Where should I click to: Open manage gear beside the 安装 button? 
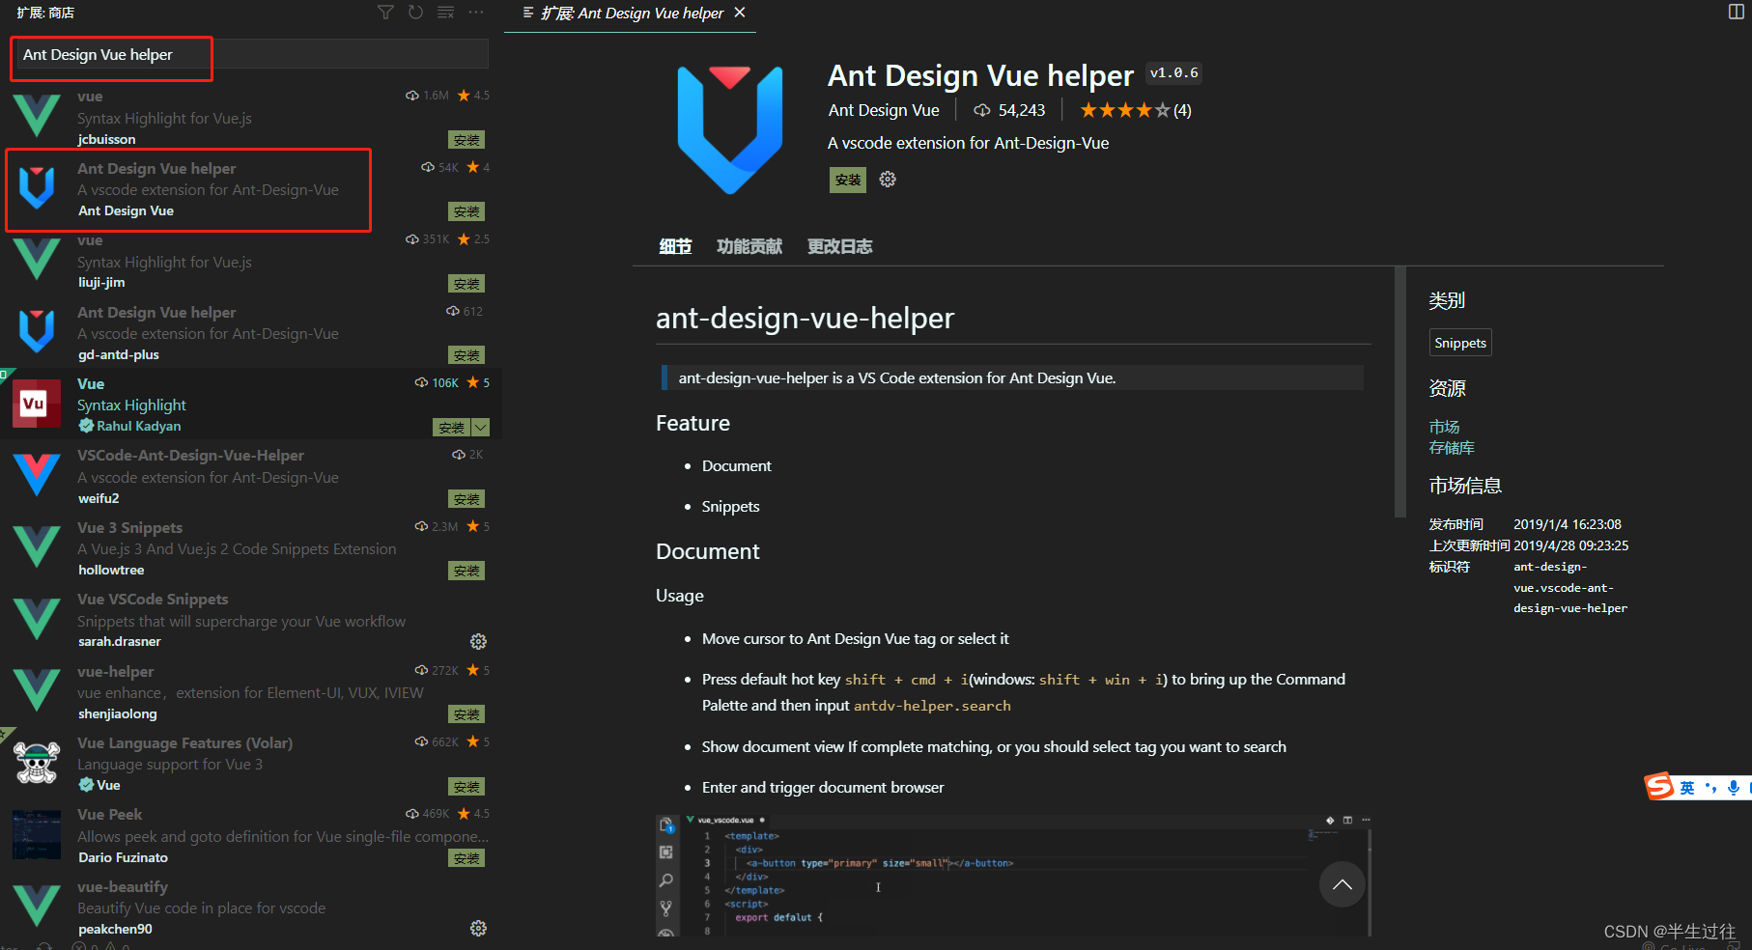pyautogui.click(x=887, y=179)
